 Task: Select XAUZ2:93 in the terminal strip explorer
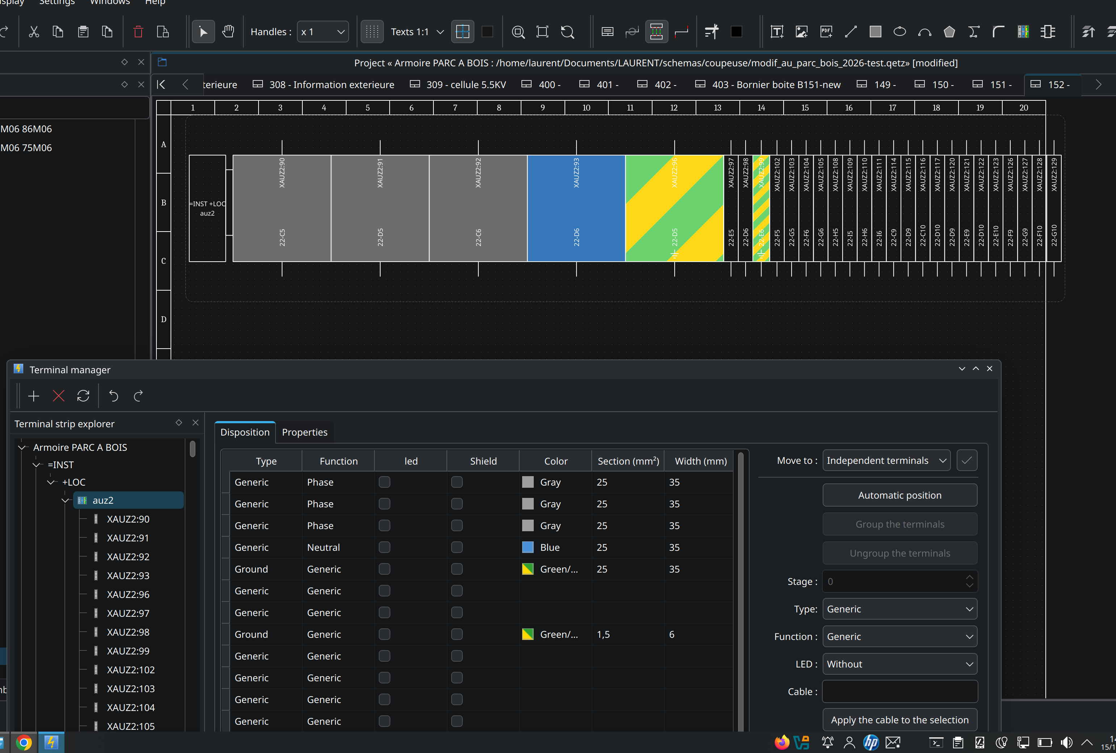click(x=127, y=575)
